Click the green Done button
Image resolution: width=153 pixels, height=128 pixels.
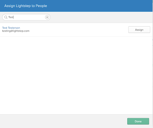click(x=138, y=121)
